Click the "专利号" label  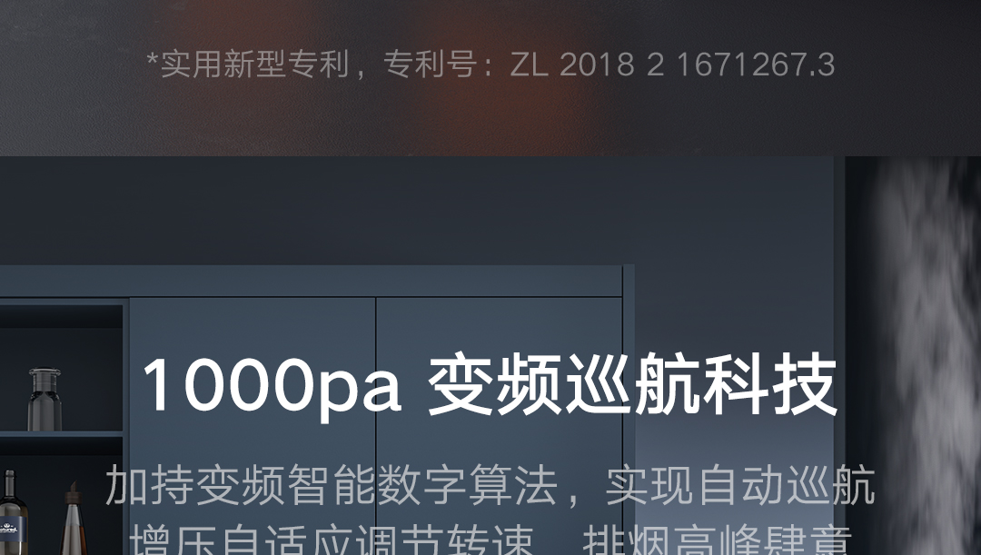coord(430,64)
